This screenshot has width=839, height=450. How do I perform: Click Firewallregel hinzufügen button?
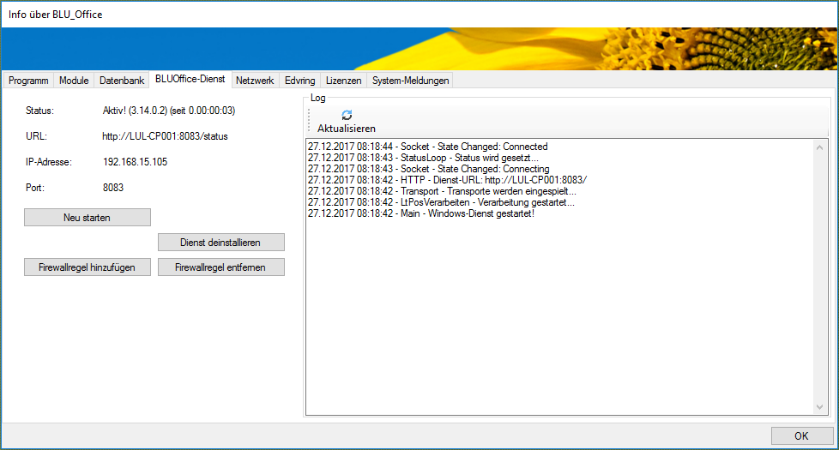coord(88,267)
